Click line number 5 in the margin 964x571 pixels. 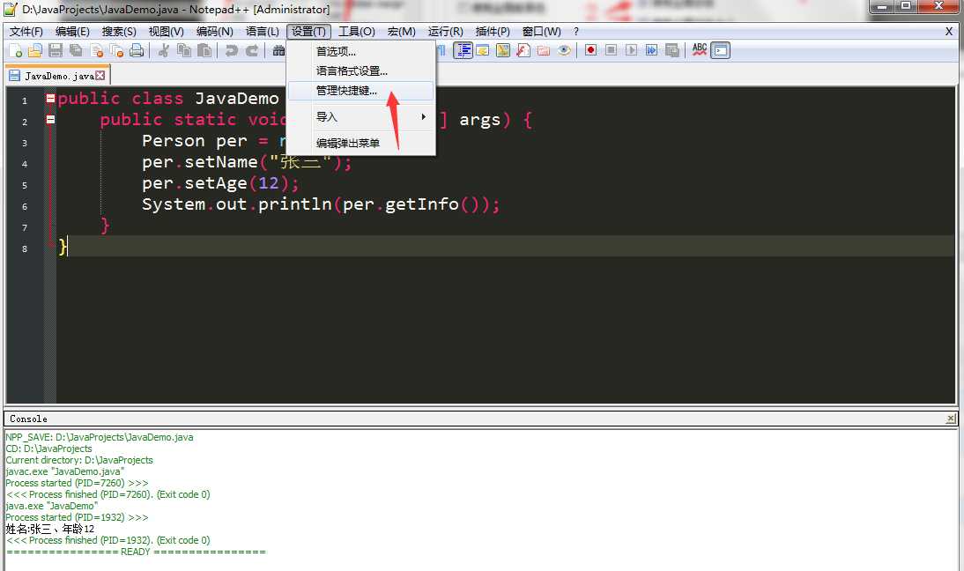[x=25, y=185]
